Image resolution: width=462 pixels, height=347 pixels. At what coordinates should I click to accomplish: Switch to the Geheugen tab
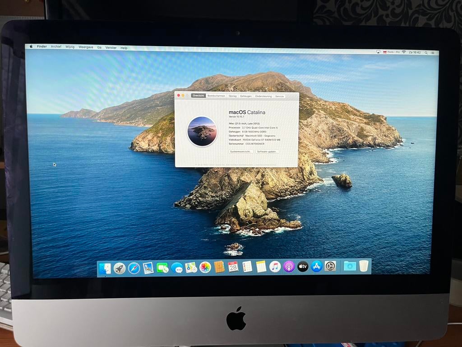tap(246, 96)
